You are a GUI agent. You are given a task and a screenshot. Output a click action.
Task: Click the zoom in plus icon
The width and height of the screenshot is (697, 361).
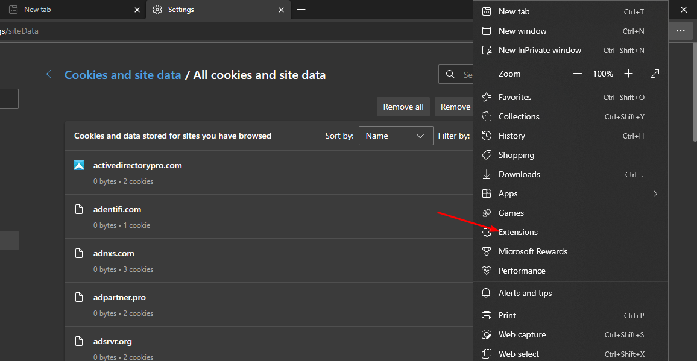(628, 74)
